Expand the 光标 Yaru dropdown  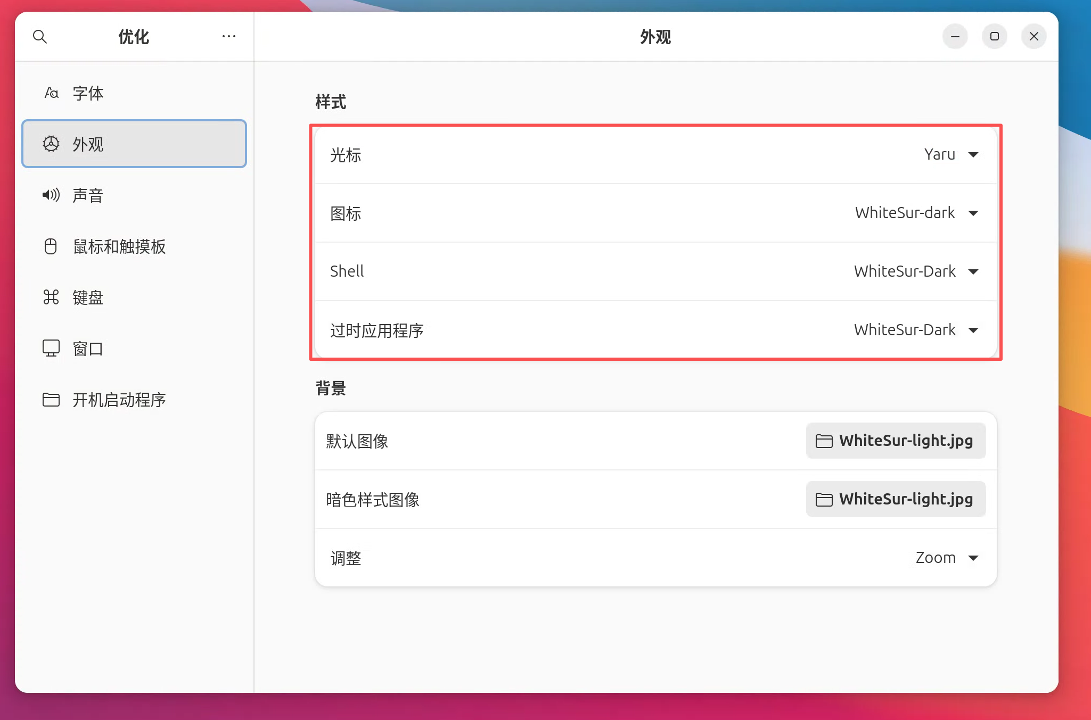tap(951, 155)
